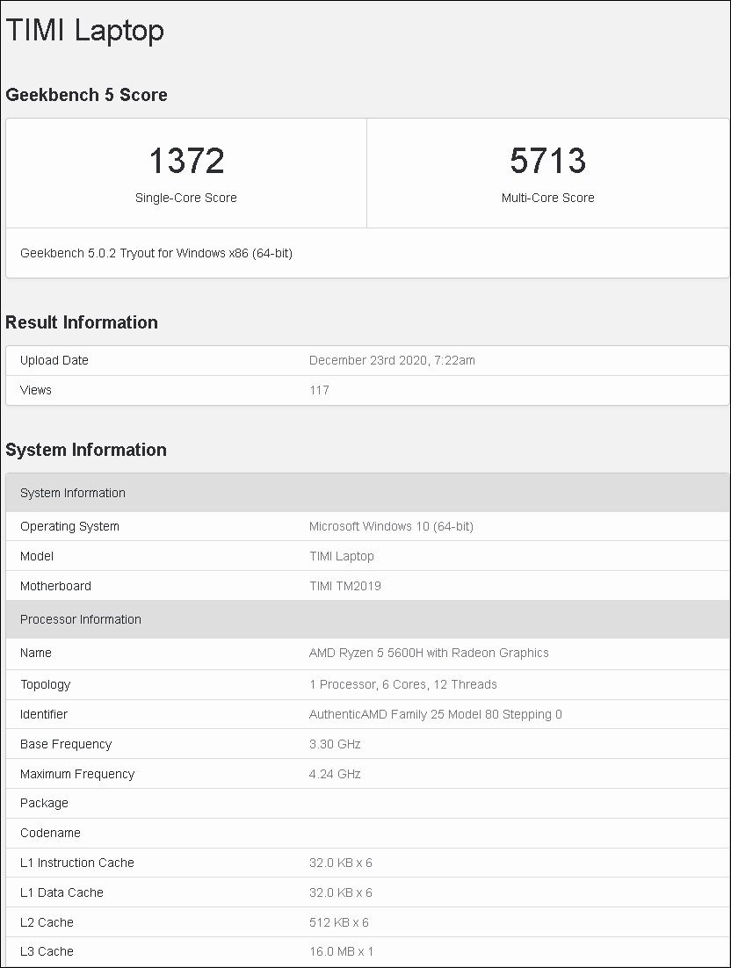
Task: Select the Geekbench 5.0.2 Tryout version text
Action: pos(156,253)
